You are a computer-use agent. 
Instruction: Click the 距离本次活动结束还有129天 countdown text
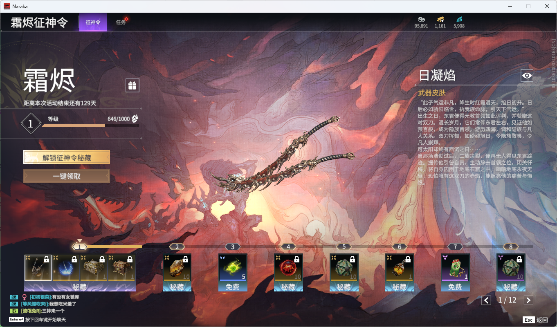(60, 103)
